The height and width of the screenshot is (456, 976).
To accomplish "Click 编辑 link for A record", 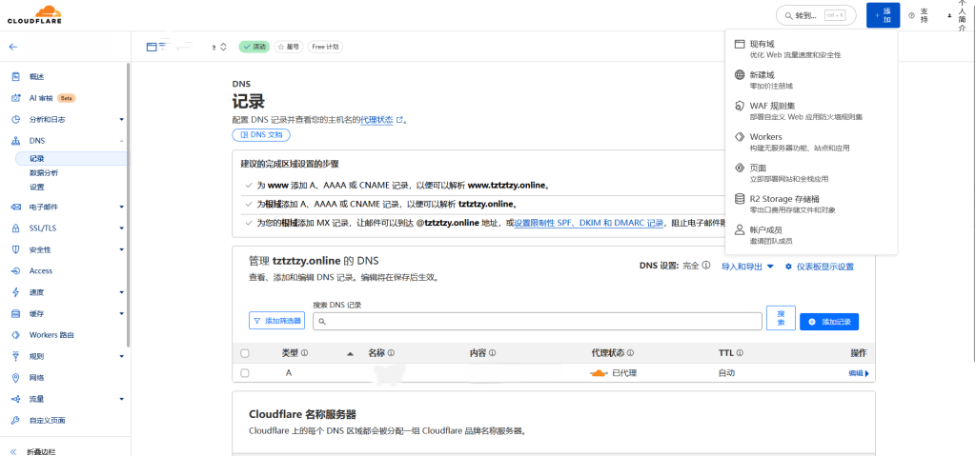I will 859,373.
